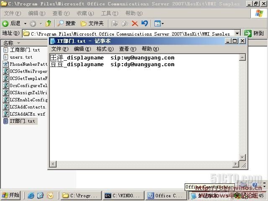268x201 pixels.
Task: Open the Forward button history dropdown arrow
Action: click(41, 23)
